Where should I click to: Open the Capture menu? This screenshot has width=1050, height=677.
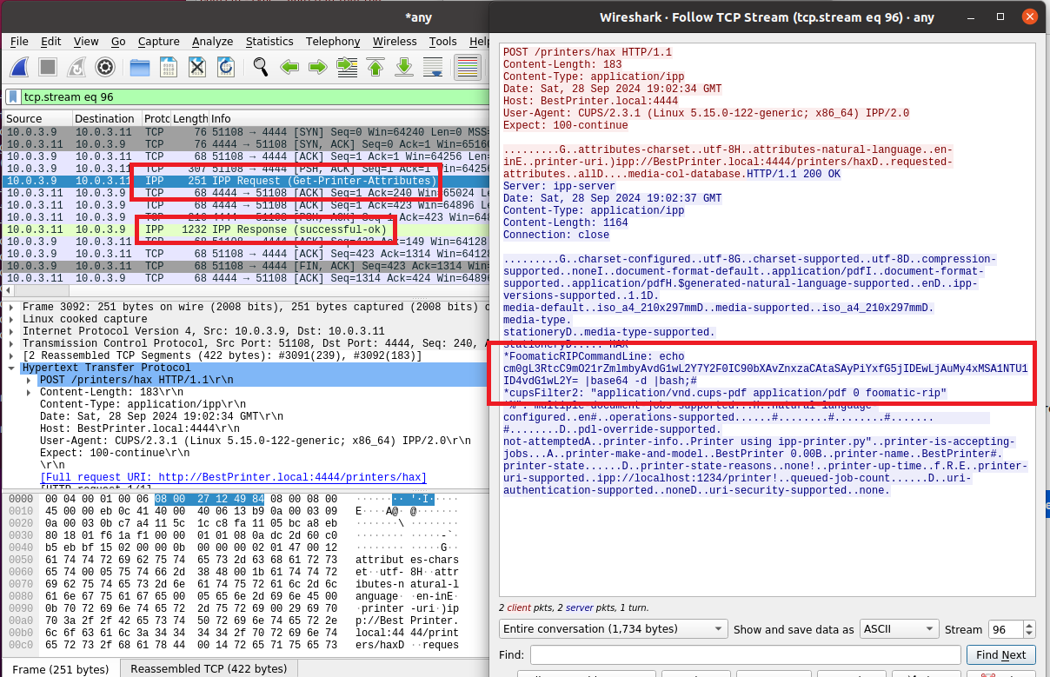click(158, 41)
